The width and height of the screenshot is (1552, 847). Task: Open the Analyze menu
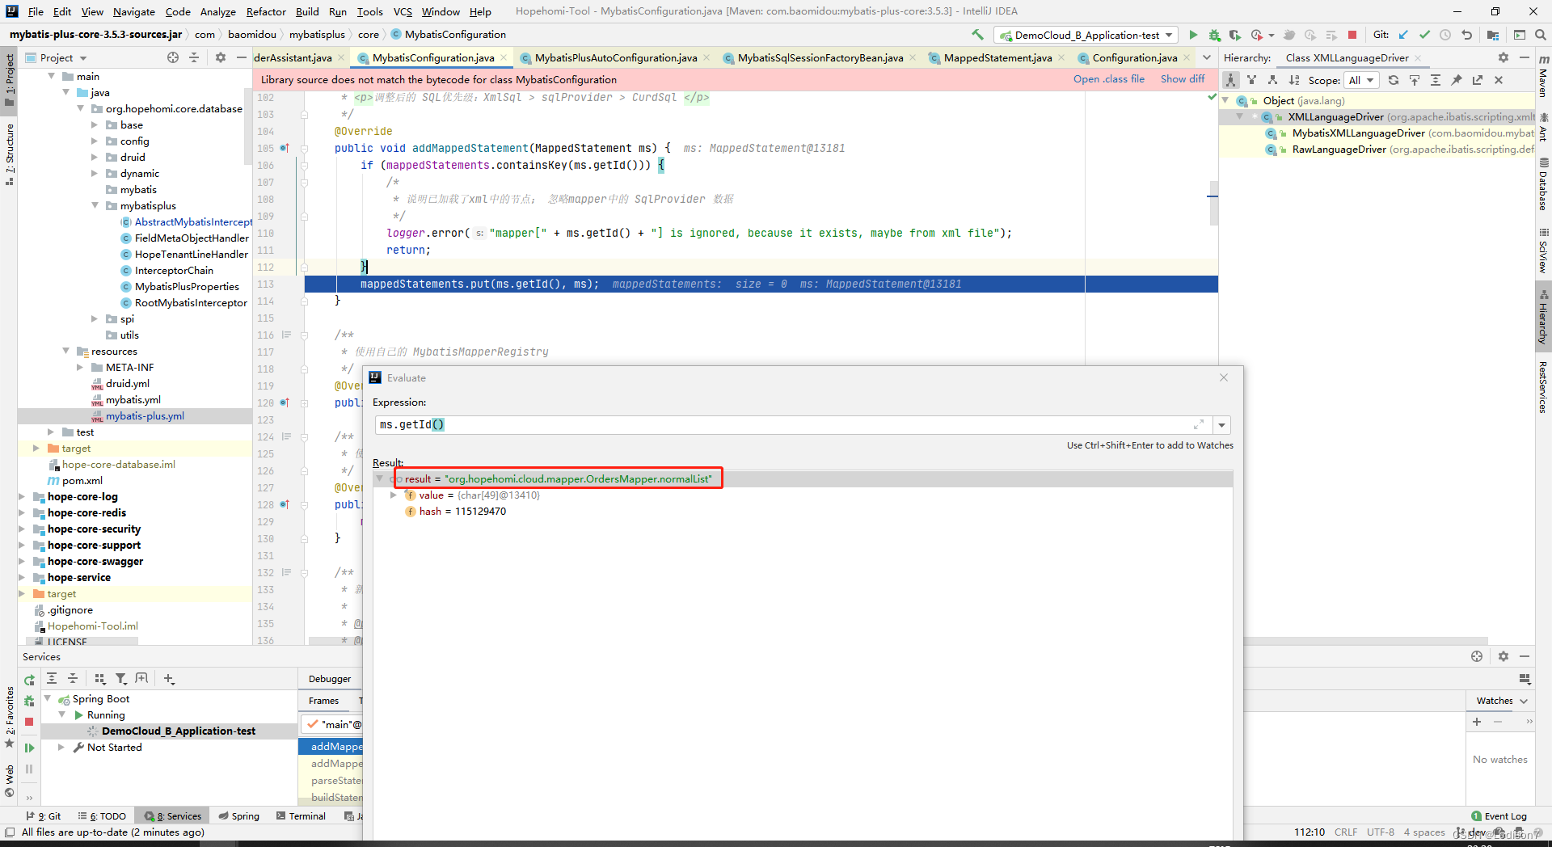(218, 11)
